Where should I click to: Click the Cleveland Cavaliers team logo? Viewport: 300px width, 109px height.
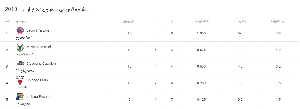tap(20, 64)
